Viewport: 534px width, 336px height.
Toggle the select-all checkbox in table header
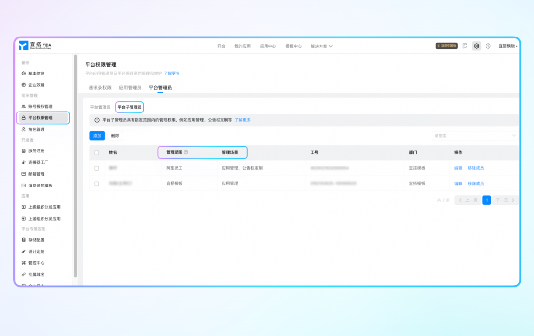97,153
